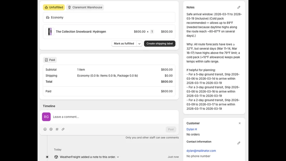Add hashtag reference icon in comment

pyautogui.click(x=57, y=129)
